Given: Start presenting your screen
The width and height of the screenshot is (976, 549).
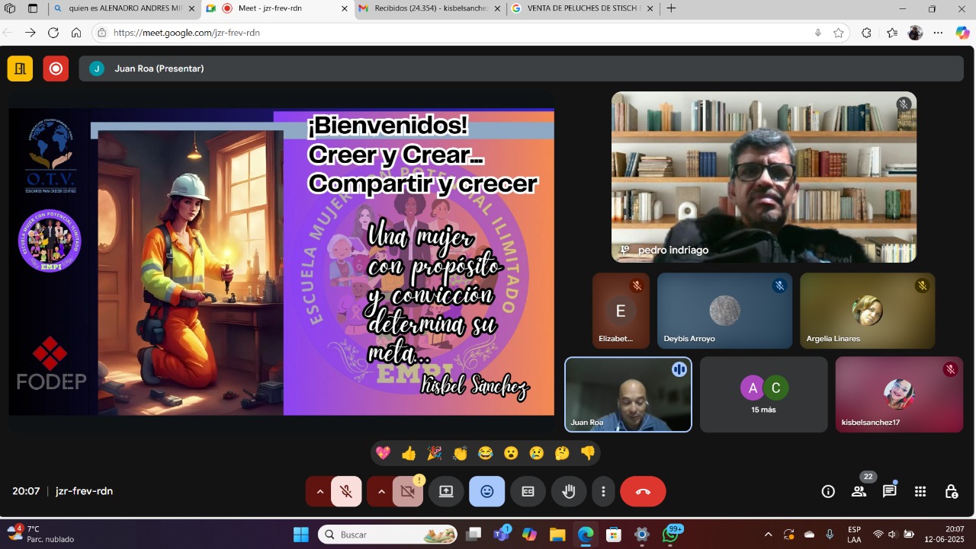Looking at the screenshot, I should 446,492.
